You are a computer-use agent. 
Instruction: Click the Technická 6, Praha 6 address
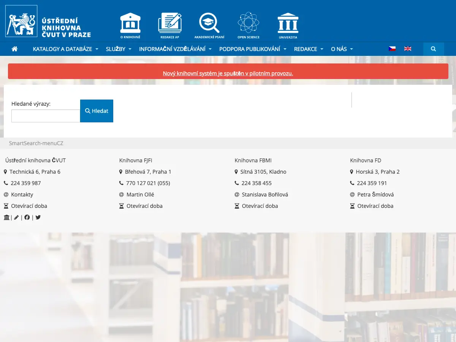click(x=35, y=172)
